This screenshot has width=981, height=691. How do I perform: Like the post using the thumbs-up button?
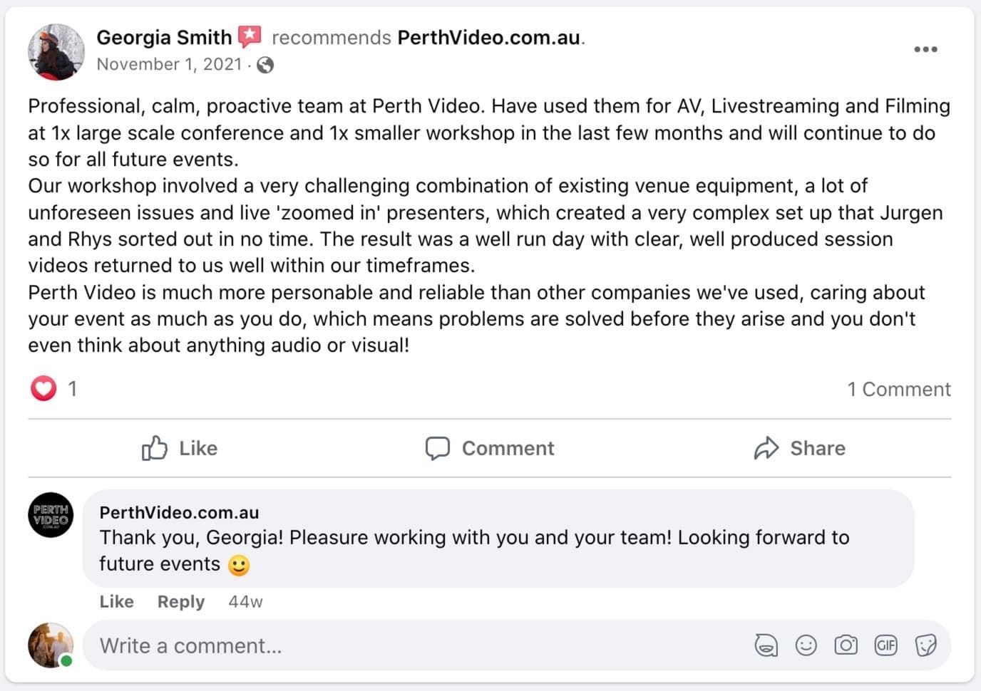click(x=179, y=448)
